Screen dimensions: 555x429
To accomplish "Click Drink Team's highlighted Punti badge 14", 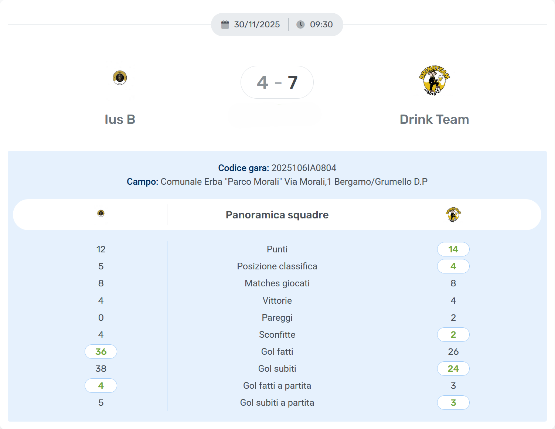I will pyautogui.click(x=453, y=249).
